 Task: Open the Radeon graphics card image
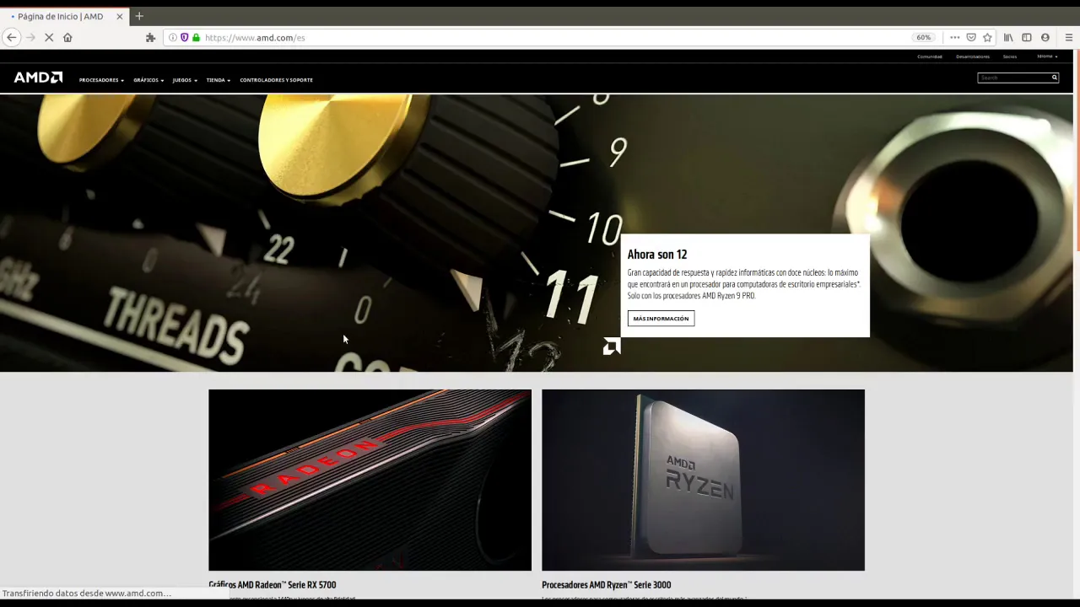pyautogui.click(x=370, y=480)
